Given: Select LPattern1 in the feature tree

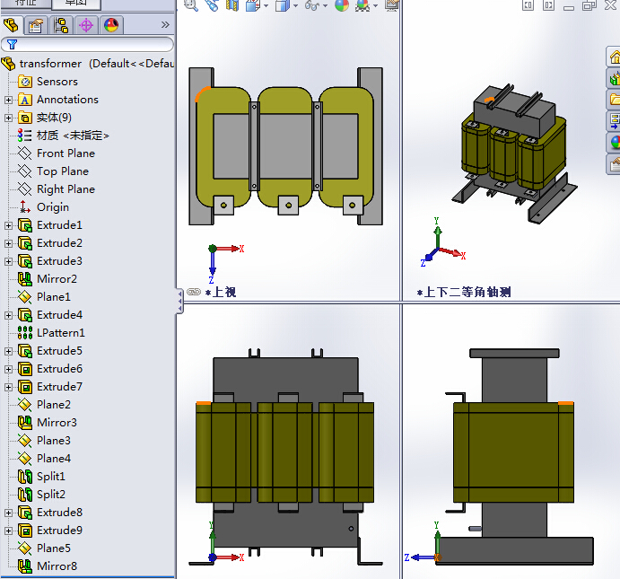Looking at the screenshot, I should click(x=60, y=333).
